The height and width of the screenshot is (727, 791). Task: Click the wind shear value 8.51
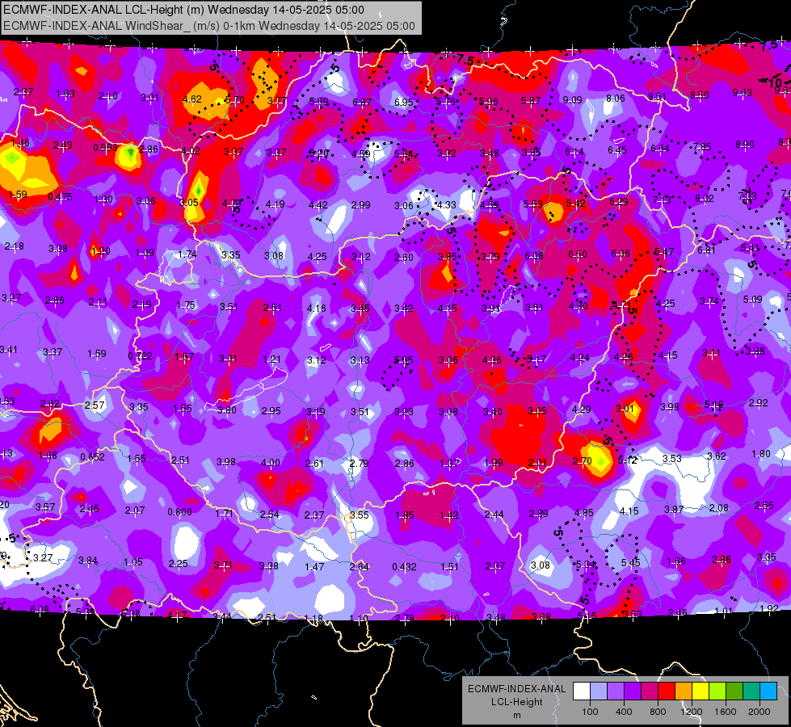point(658,96)
